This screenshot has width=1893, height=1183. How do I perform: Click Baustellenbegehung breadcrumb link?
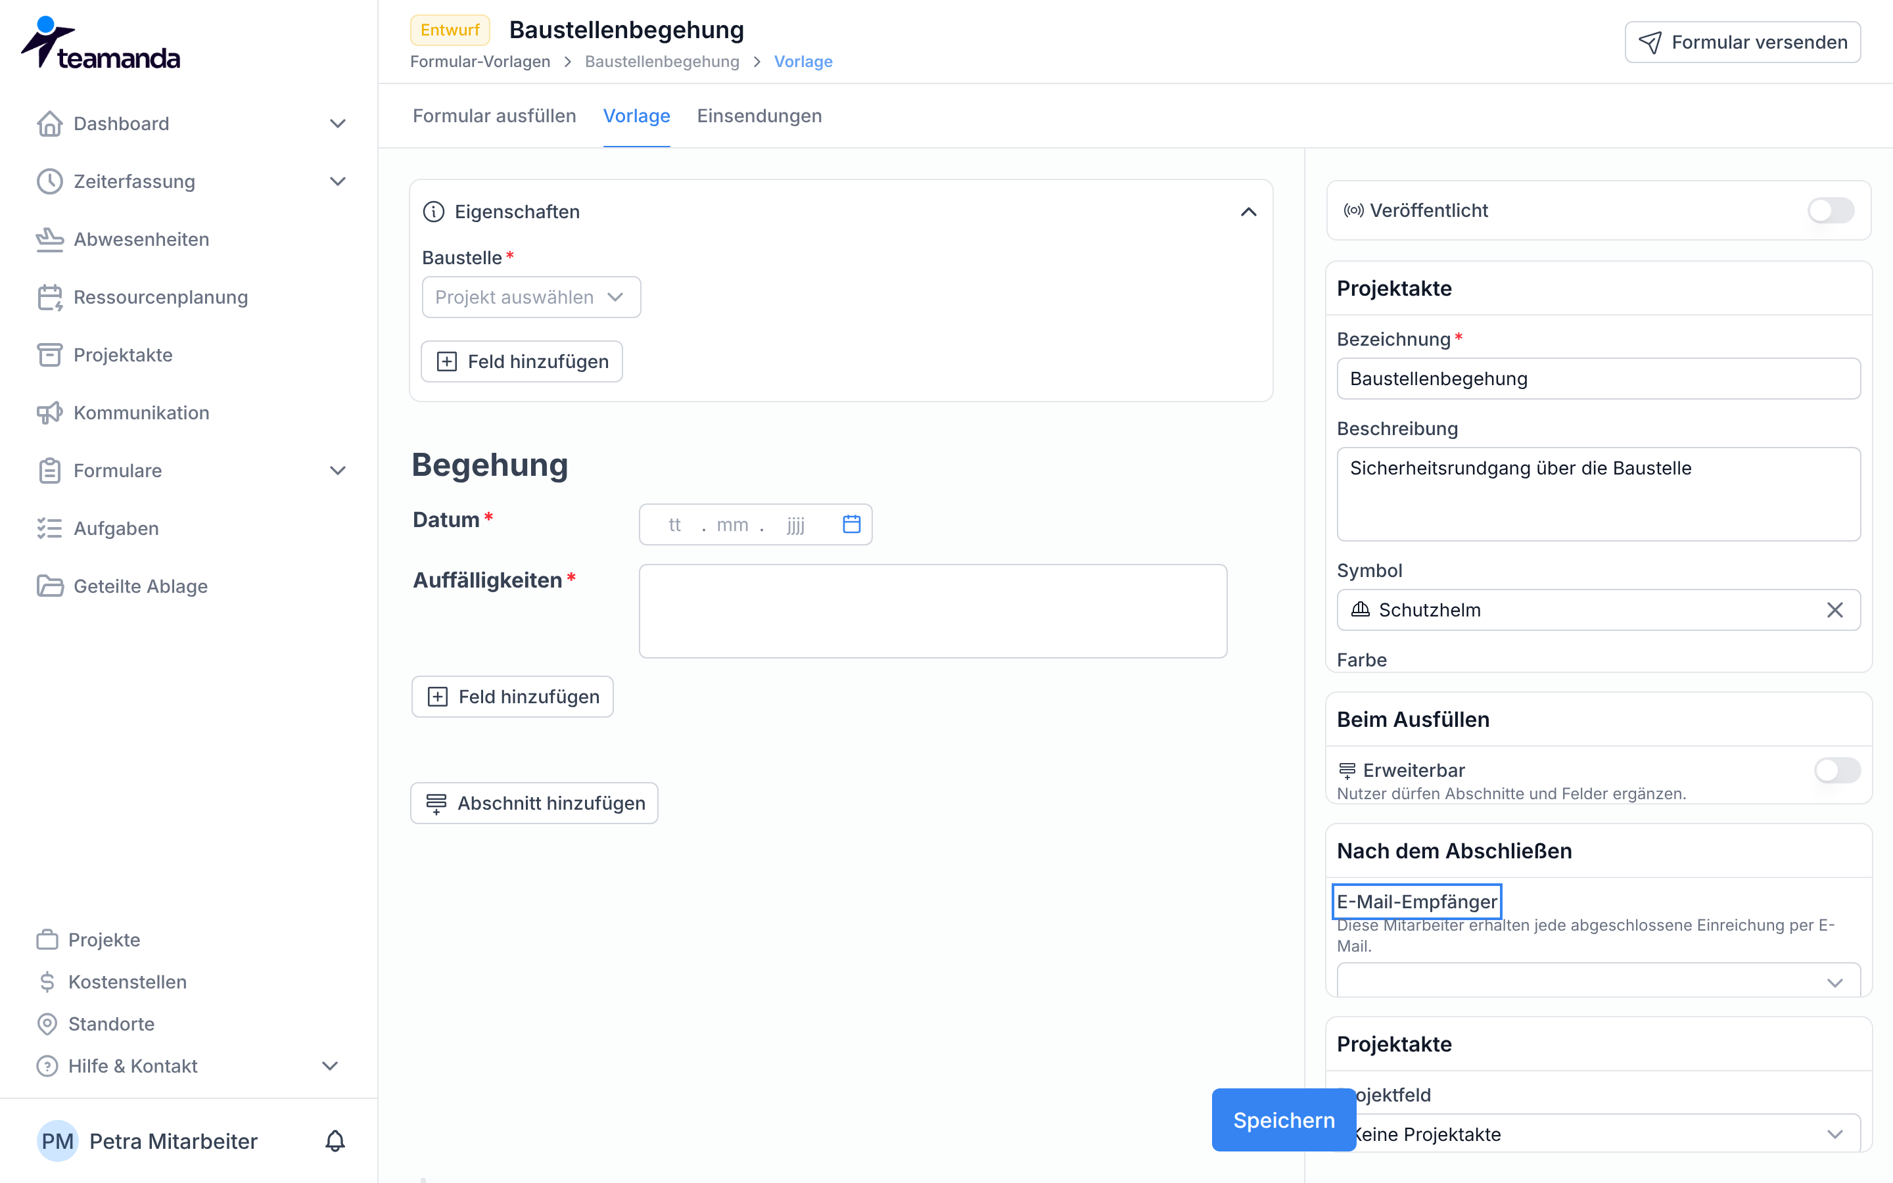click(663, 62)
